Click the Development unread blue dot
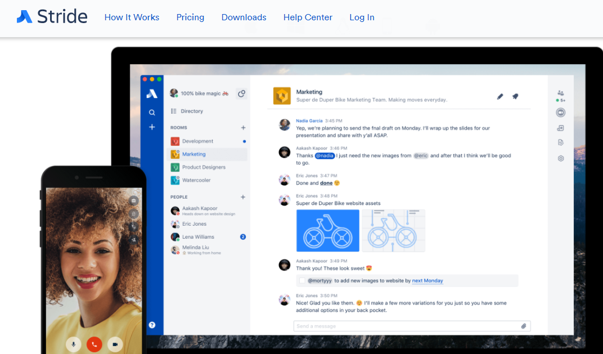This screenshot has width=603, height=354. click(244, 141)
